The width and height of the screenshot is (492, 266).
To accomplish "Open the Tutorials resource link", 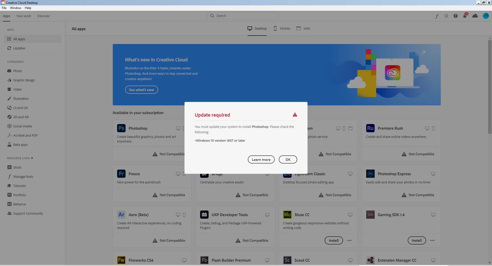I will 33,186.
